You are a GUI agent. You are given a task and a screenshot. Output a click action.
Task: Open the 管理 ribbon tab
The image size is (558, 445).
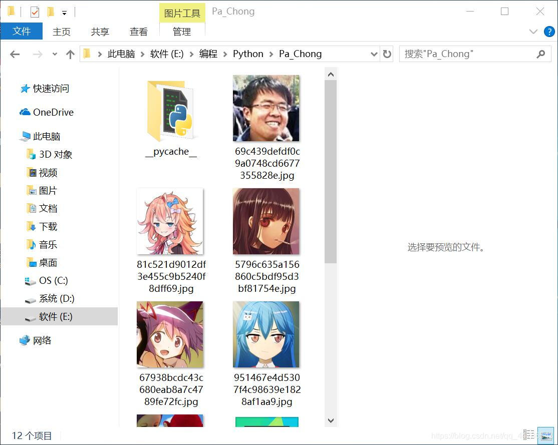182,32
